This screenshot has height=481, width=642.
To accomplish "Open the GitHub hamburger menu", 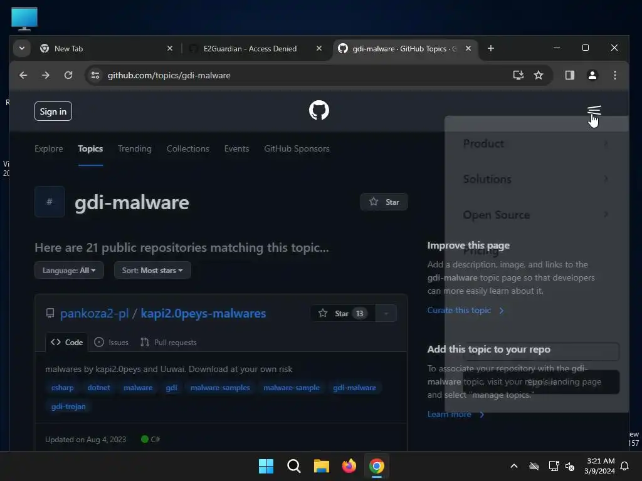I will point(594,110).
